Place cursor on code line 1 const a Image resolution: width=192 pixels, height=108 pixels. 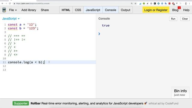coord(22,25)
